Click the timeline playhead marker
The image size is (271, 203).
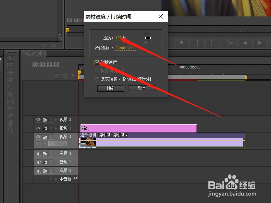click(79, 72)
